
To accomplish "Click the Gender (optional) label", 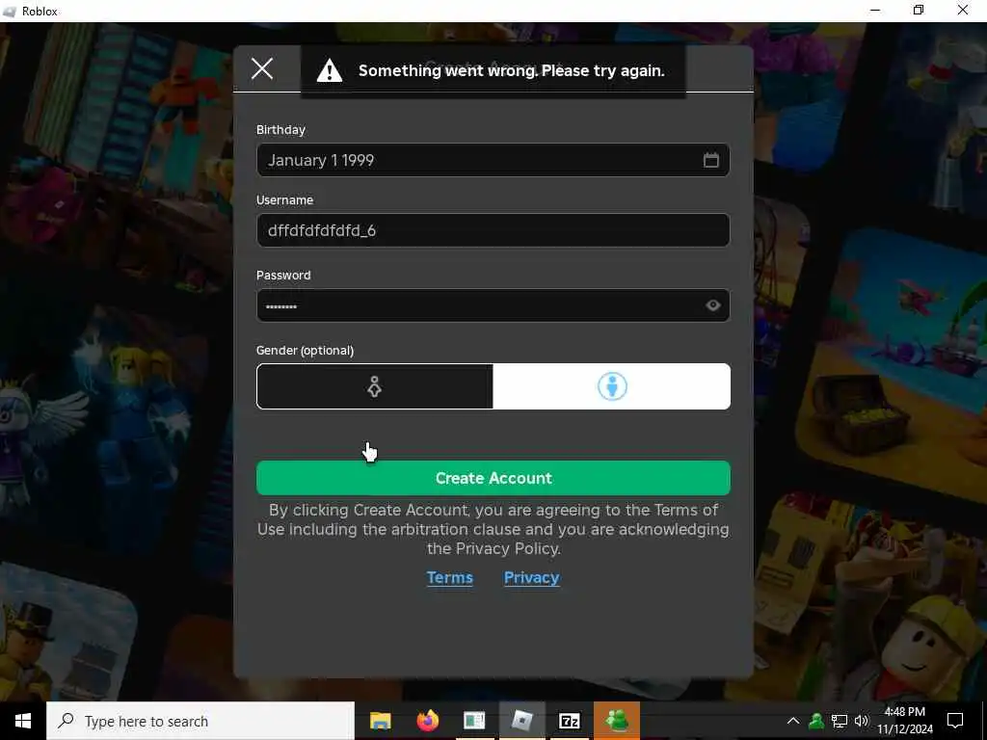I will (305, 351).
